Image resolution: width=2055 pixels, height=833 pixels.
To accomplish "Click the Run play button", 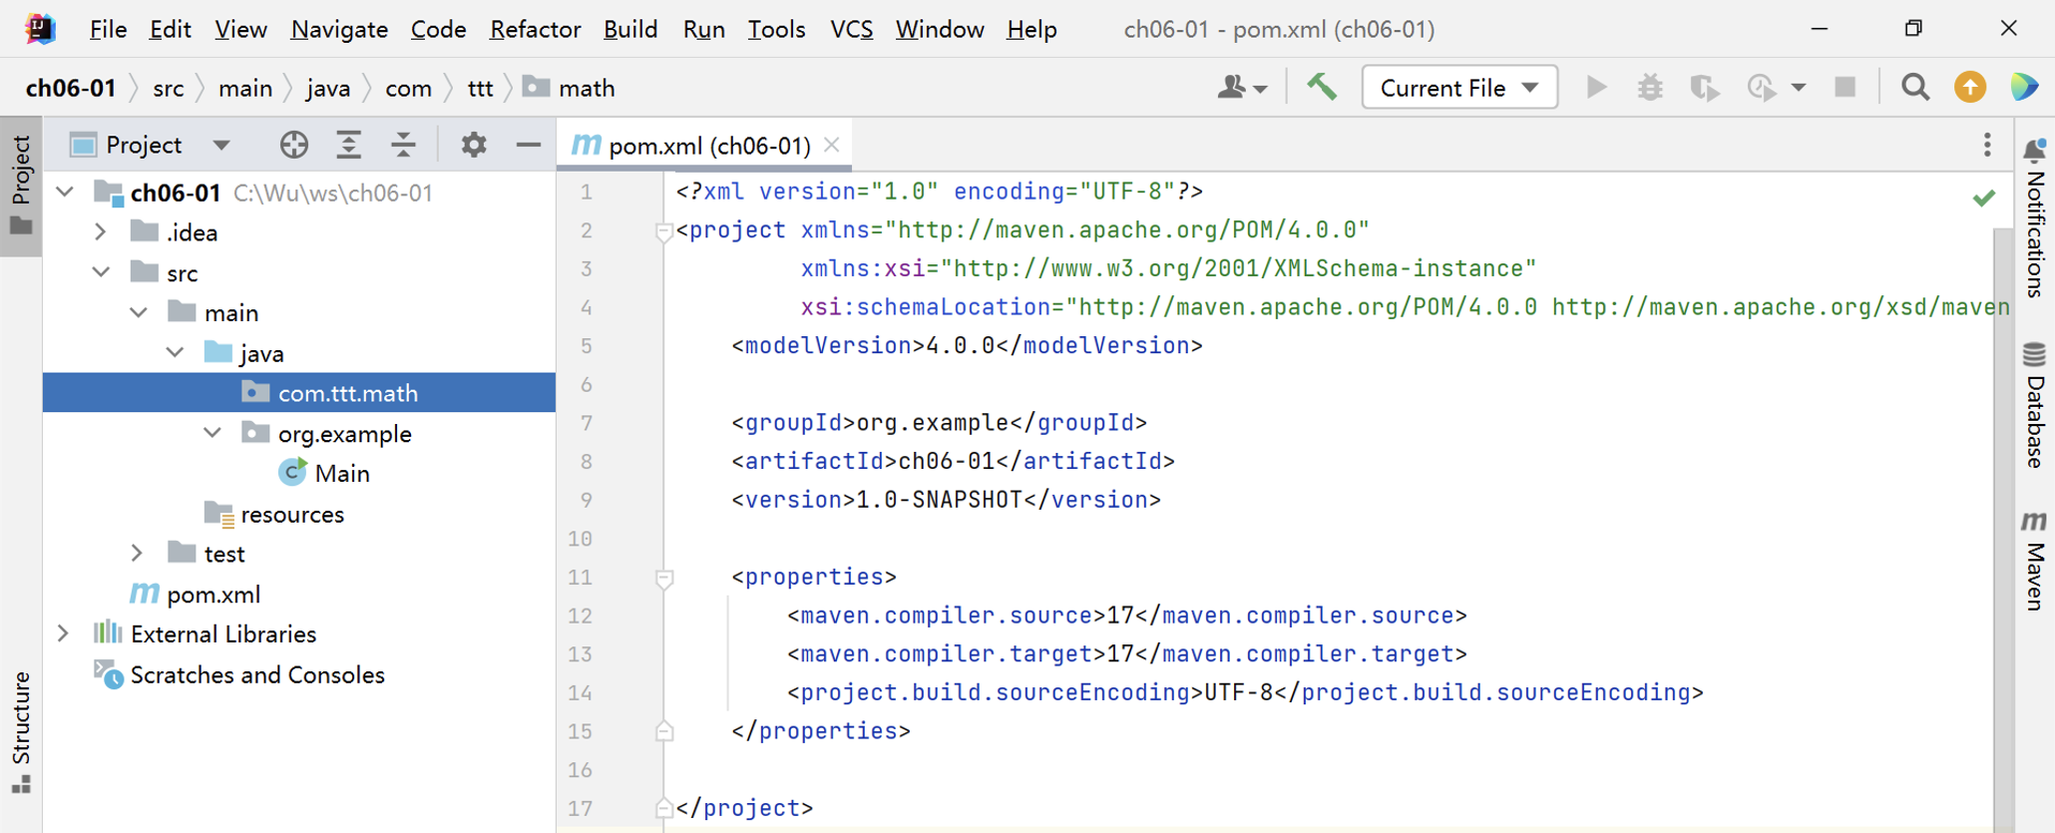I will (1596, 88).
